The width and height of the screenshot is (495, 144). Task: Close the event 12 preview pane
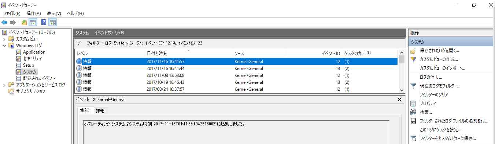399,100
